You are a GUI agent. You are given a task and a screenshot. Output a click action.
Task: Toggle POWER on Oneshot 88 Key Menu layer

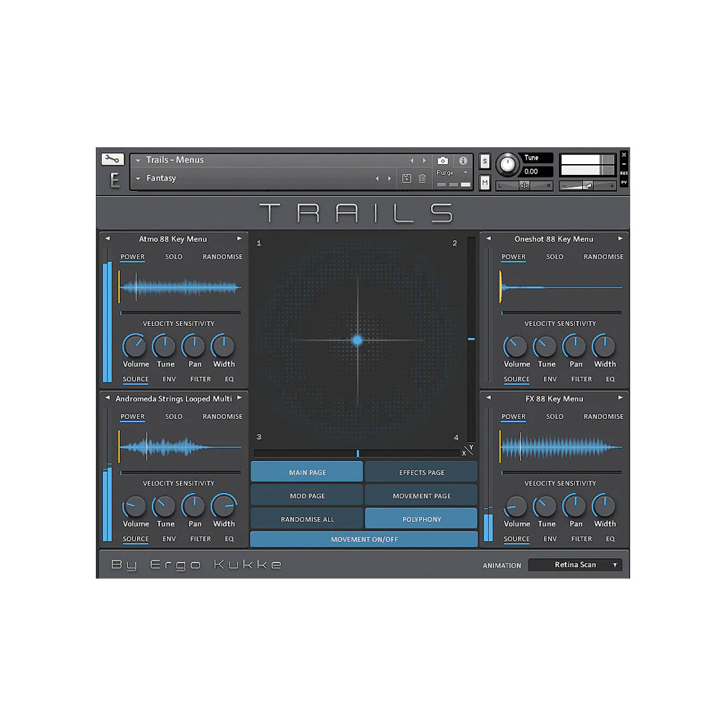[x=513, y=257]
